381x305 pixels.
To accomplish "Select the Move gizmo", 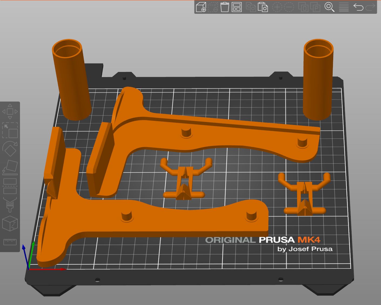I will click(10, 111).
